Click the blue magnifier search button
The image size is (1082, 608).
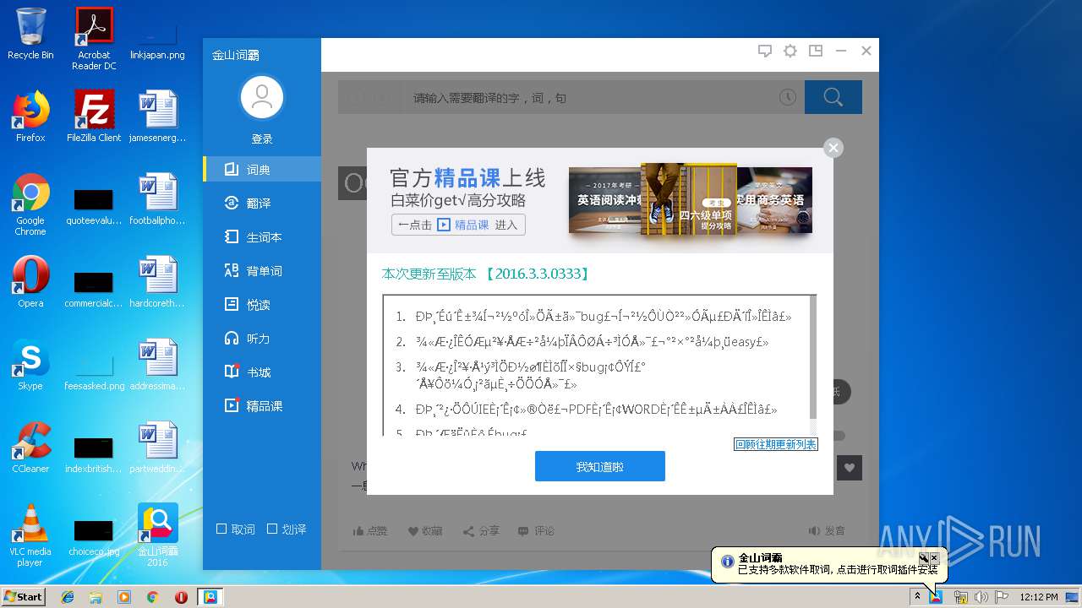[x=833, y=97]
